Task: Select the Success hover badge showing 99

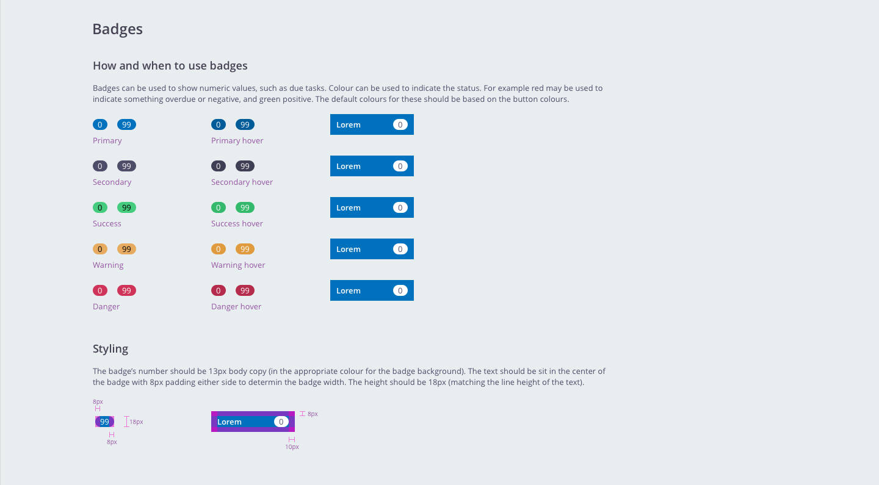Action: pyautogui.click(x=245, y=207)
